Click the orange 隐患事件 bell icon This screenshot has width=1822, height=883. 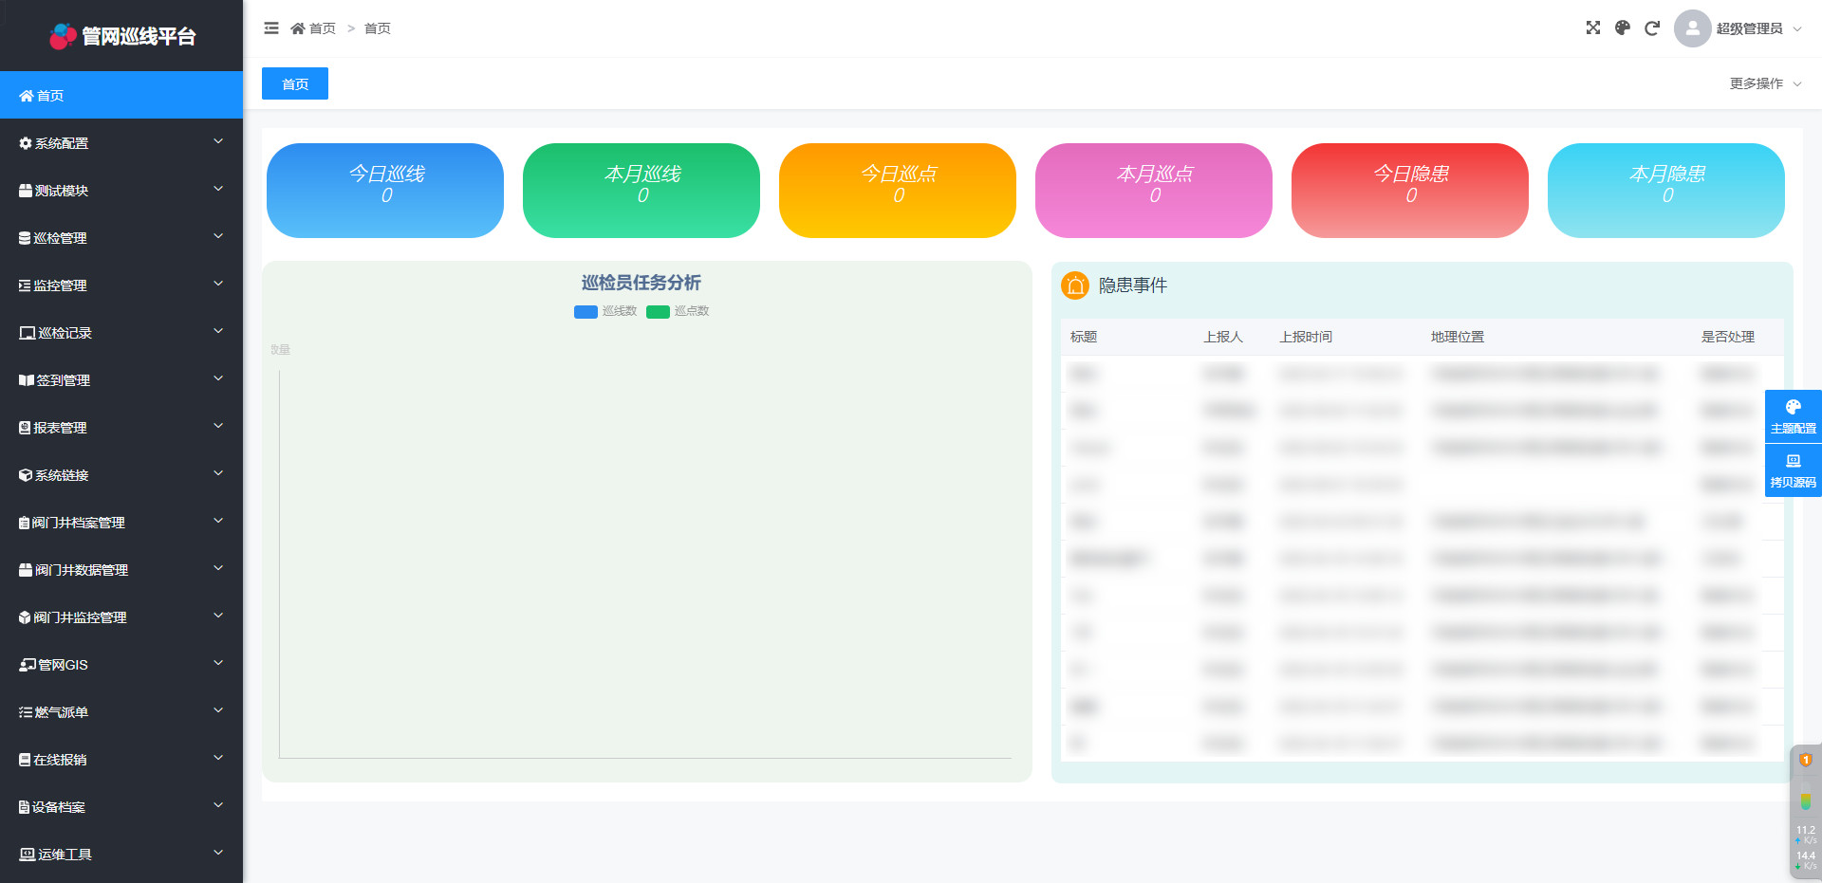tap(1075, 285)
